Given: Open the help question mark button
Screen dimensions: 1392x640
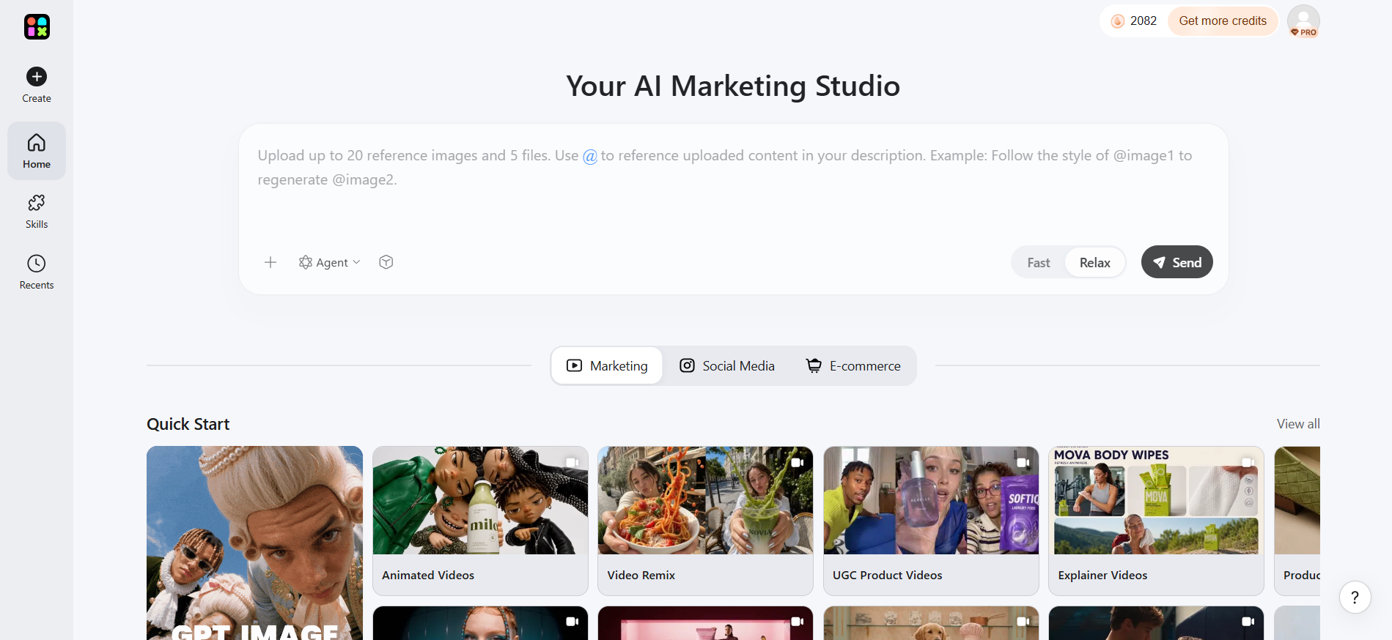Looking at the screenshot, I should (x=1355, y=598).
